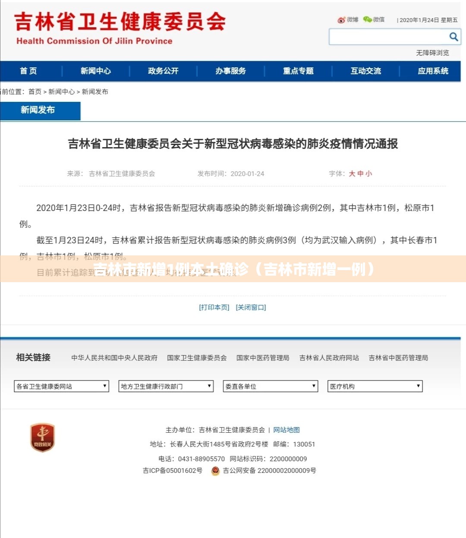
Task: Open 应用系统 navigation item
Action: [433, 71]
